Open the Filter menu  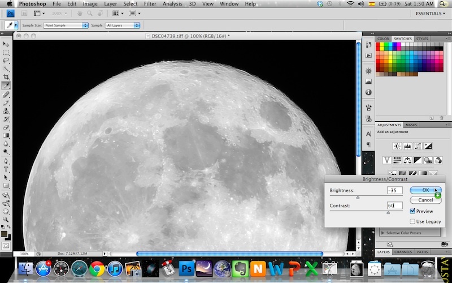pyautogui.click(x=150, y=4)
